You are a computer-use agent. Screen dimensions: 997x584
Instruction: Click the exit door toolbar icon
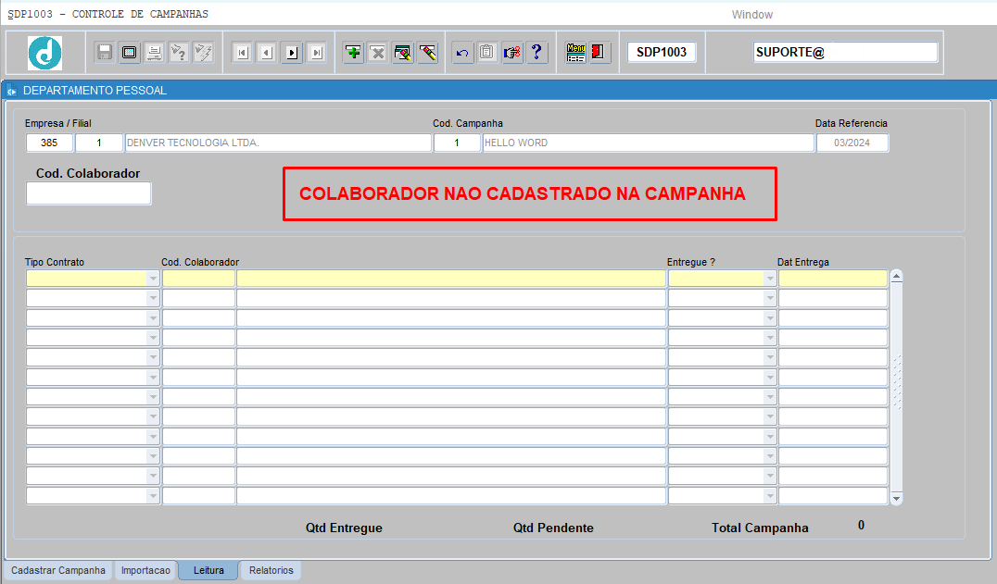(599, 53)
